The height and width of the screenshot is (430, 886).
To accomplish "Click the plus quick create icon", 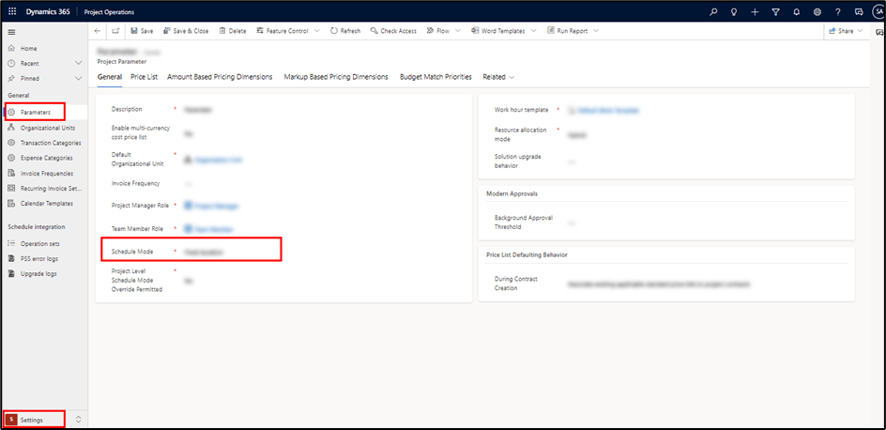I will pos(755,12).
